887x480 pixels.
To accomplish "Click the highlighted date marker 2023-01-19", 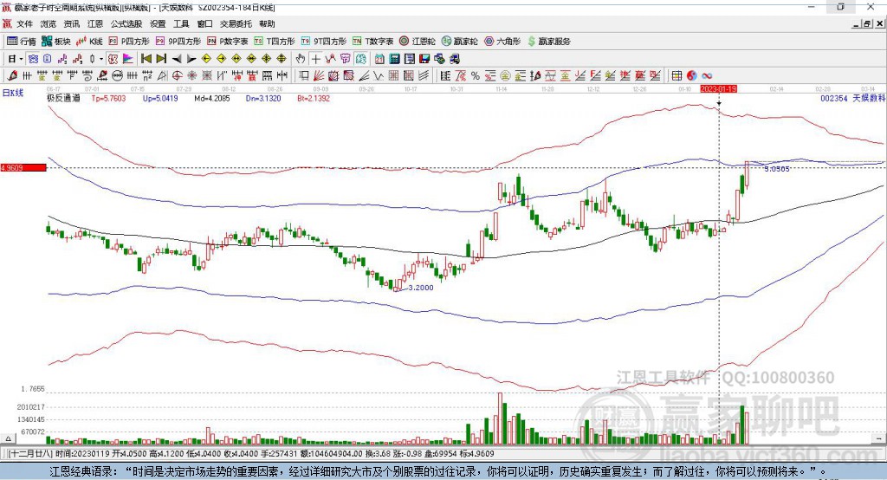I will (x=718, y=89).
